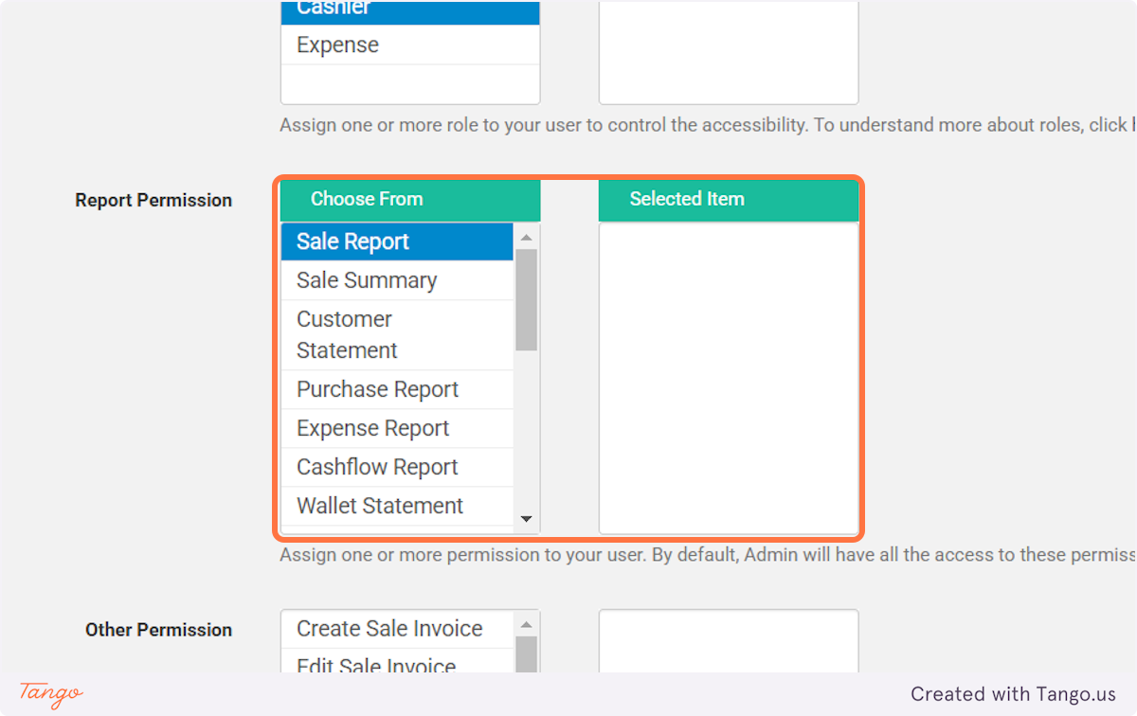Click the Report Permission label

(153, 200)
